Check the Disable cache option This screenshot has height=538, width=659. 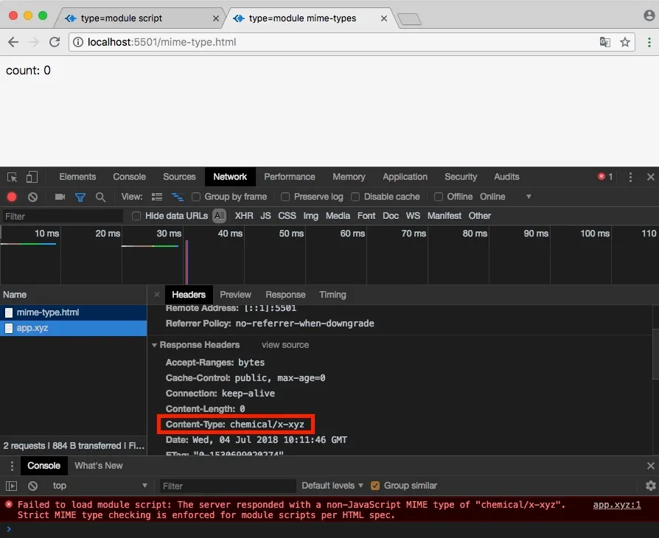coord(355,197)
